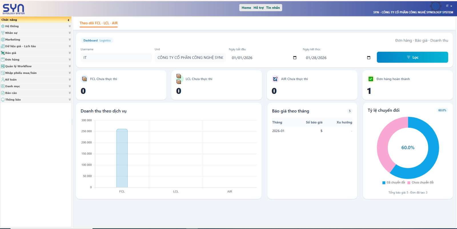Click the Unit company input field
Image resolution: width=457 pixels, height=229 pixels.
click(x=190, y=58)
